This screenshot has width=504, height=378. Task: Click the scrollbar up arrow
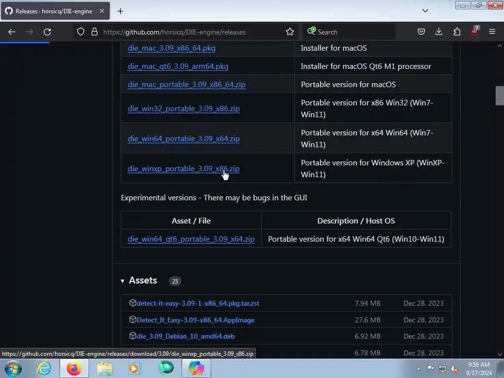(500, 46)
